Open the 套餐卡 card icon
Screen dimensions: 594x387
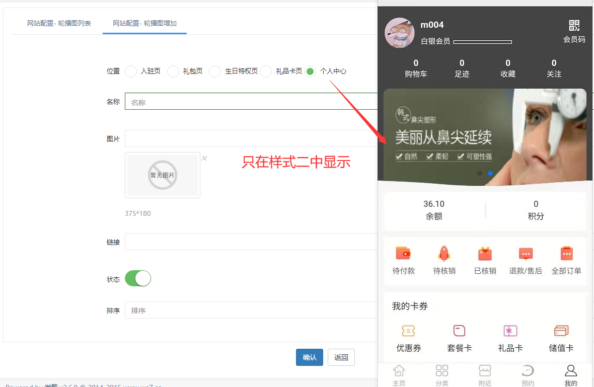(x=459, y=331)
